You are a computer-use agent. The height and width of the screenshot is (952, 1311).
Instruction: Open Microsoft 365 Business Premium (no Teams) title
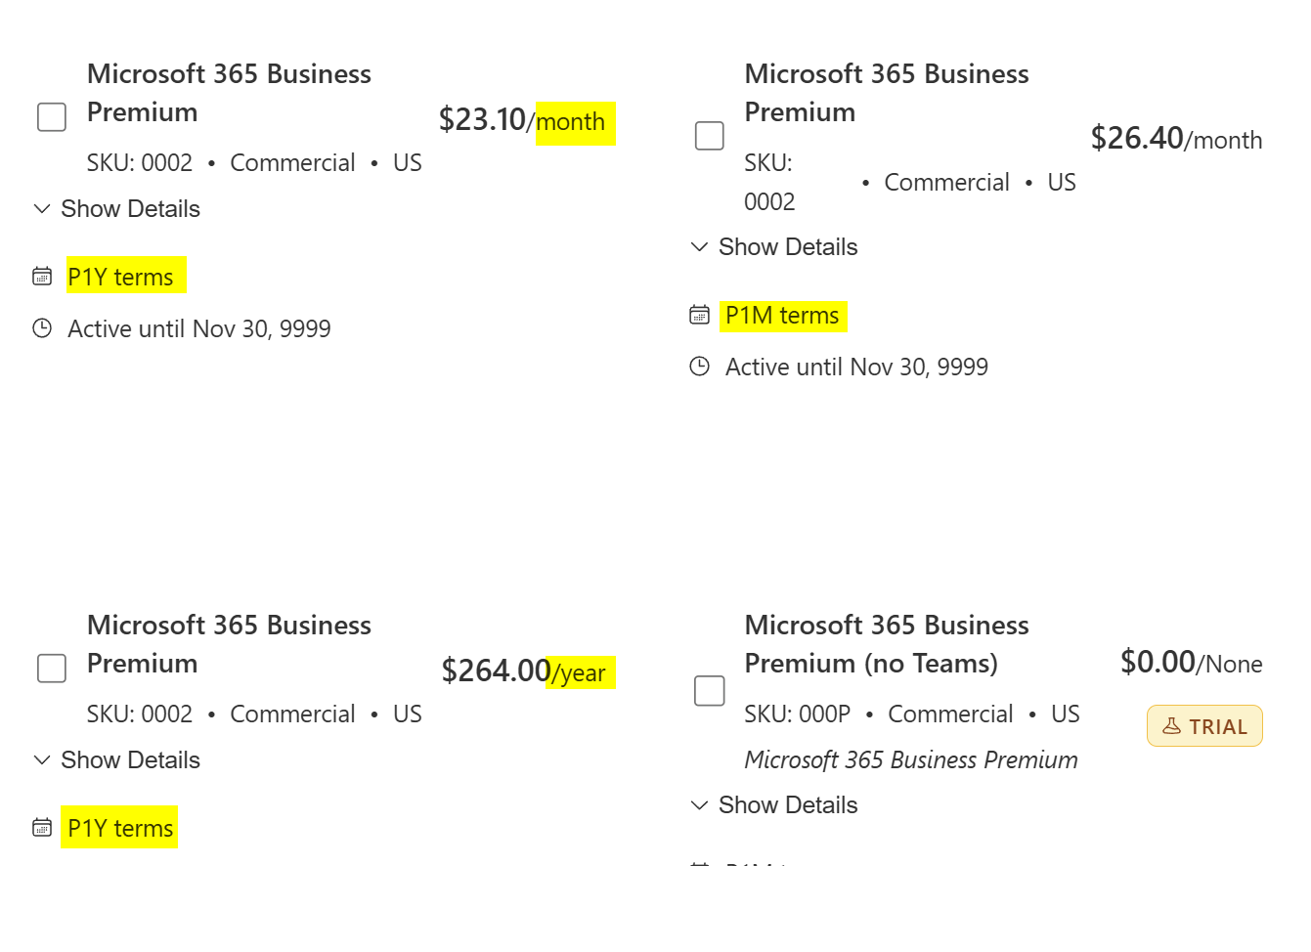click(x=887, y=644)
